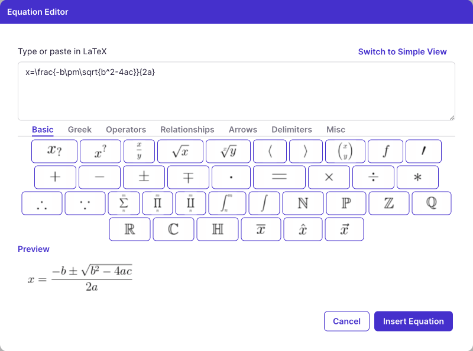Screen dimensions: 473x351
Task: Insert the binomial coefficient template
Action: coord(345,151)
